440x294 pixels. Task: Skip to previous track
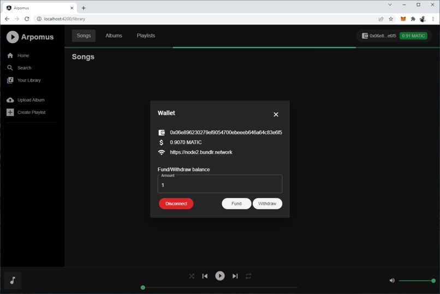pos(205,276)
